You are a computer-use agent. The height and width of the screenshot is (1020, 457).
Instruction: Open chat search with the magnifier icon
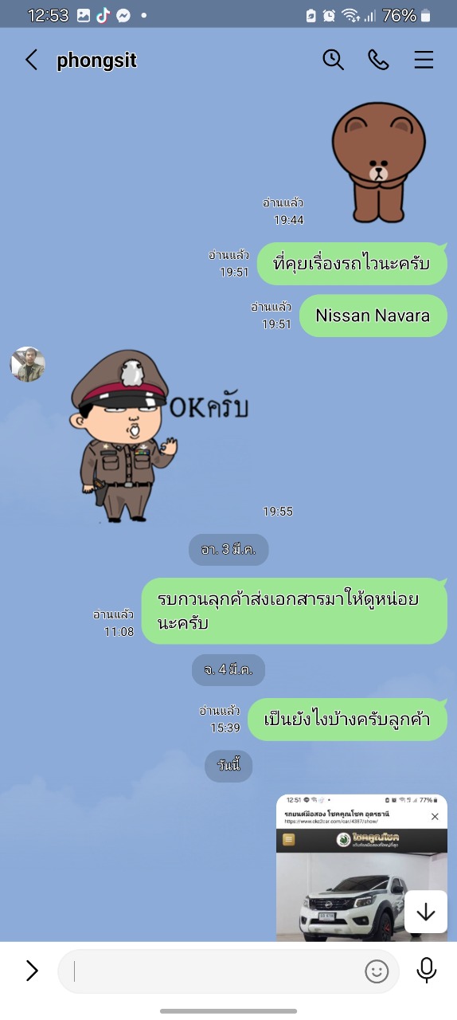click(x=333, y=60)
